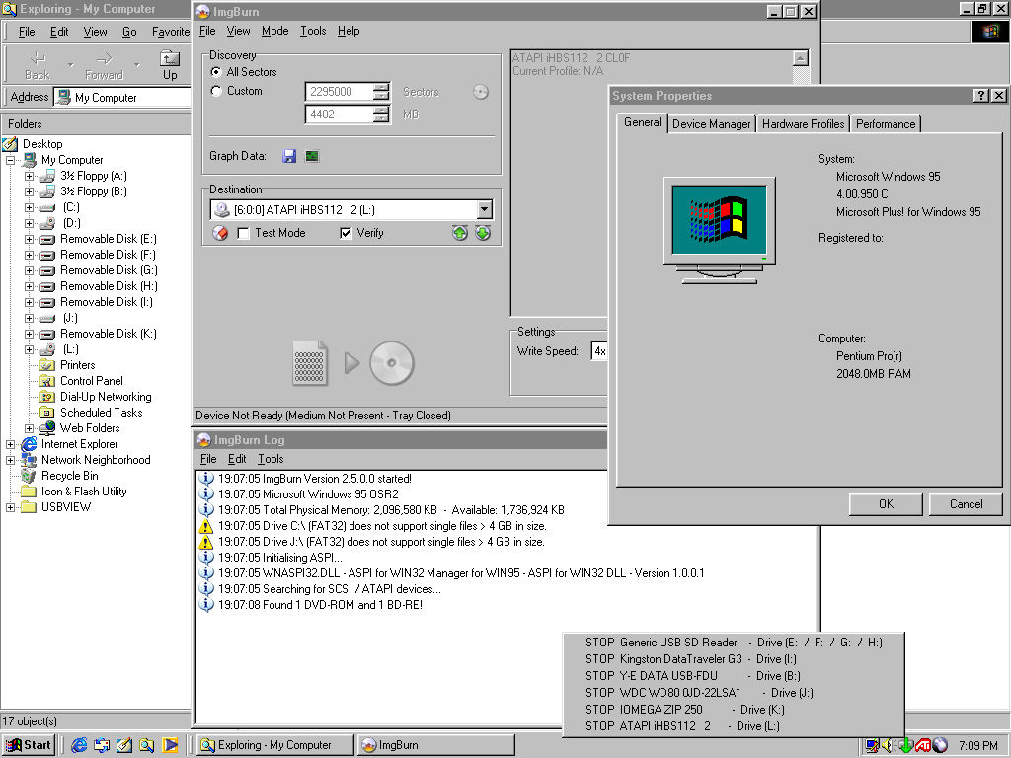Click ATI icon in system tray
1011x758 pixels.
pos(923,746)
